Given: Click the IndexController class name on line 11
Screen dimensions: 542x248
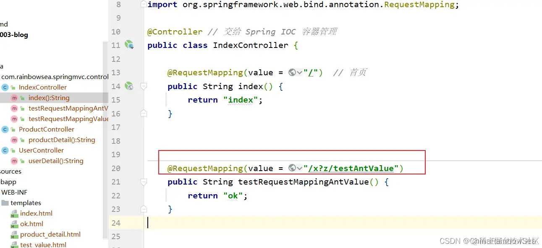Looking at the screenshot, I should [251, 45].
